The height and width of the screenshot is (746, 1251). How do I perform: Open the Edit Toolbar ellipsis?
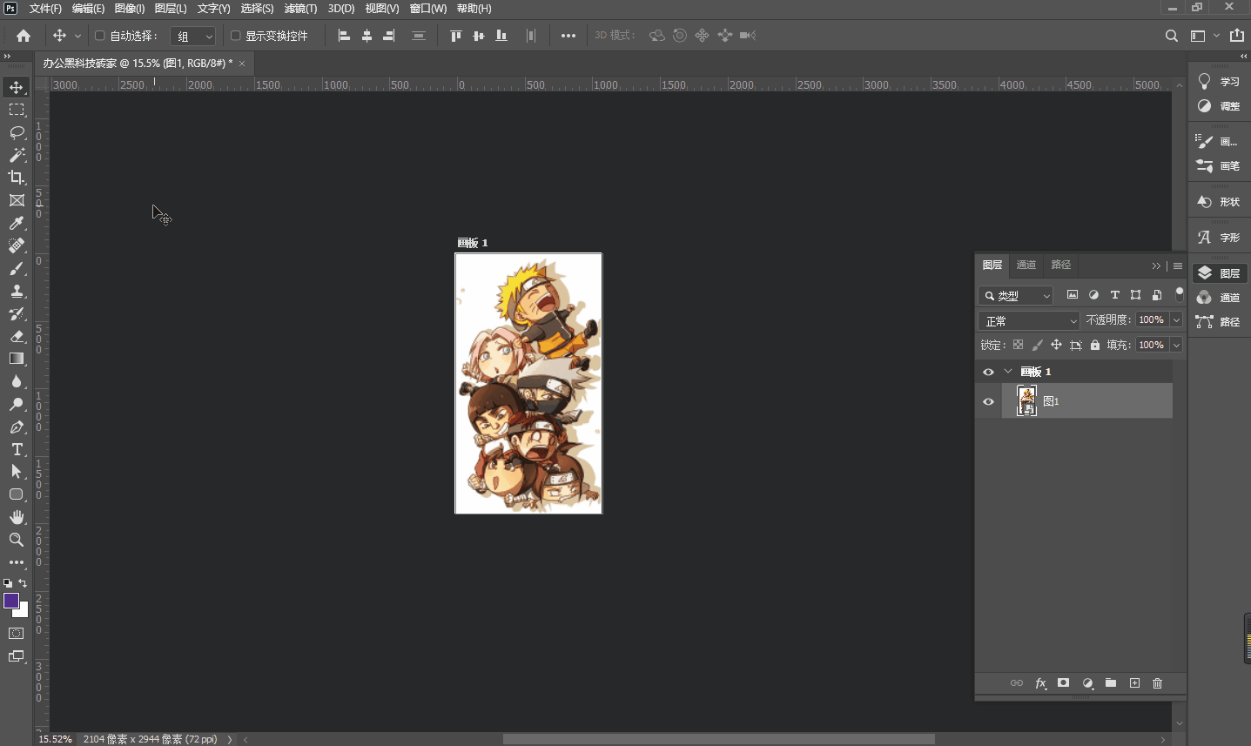pos(17,562)
